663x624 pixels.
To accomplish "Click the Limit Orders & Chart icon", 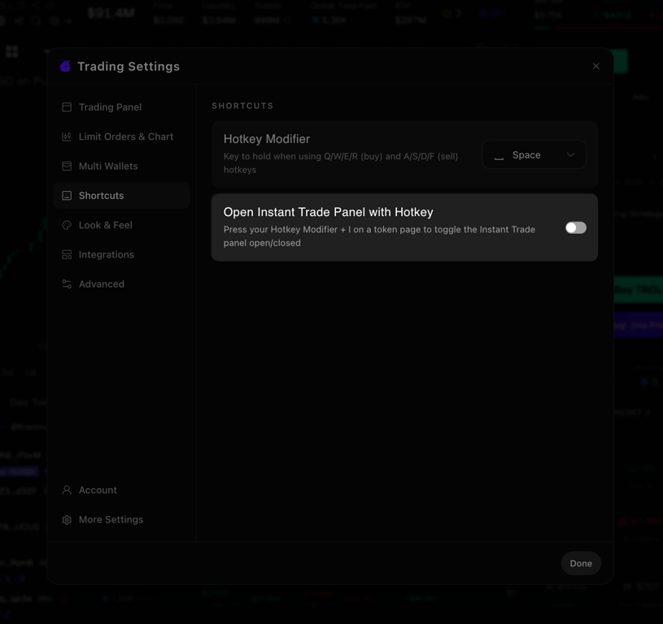I will tap(67, 136).
